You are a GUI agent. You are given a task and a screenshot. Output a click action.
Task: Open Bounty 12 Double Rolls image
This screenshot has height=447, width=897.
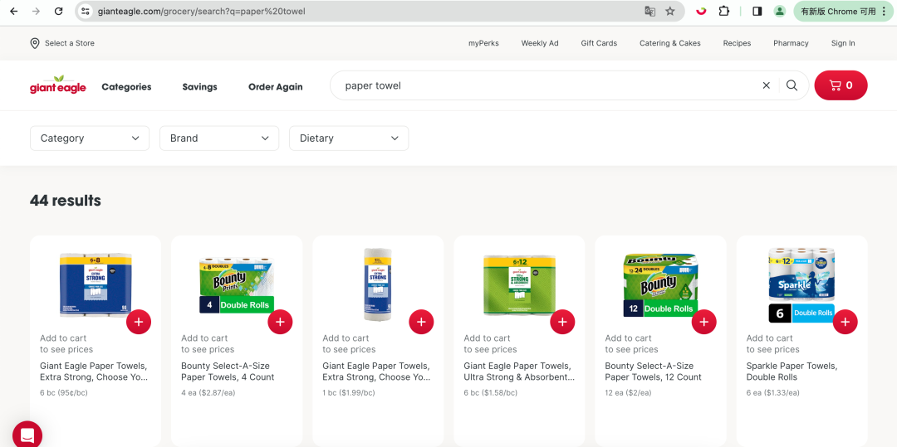point(660,285)
